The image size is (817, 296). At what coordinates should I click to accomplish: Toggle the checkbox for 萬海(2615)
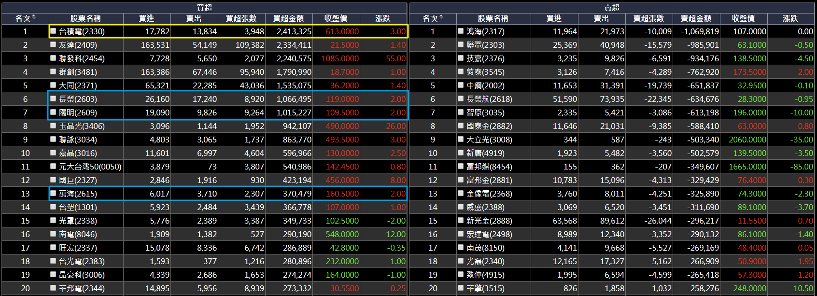pyautogui.click(x=54, y=193)
